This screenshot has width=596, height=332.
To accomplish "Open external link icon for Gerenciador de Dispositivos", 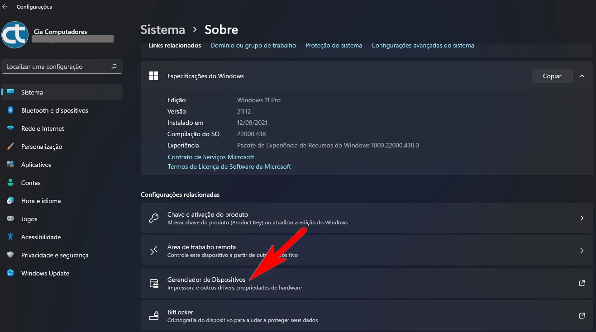I will coord(582,283).
